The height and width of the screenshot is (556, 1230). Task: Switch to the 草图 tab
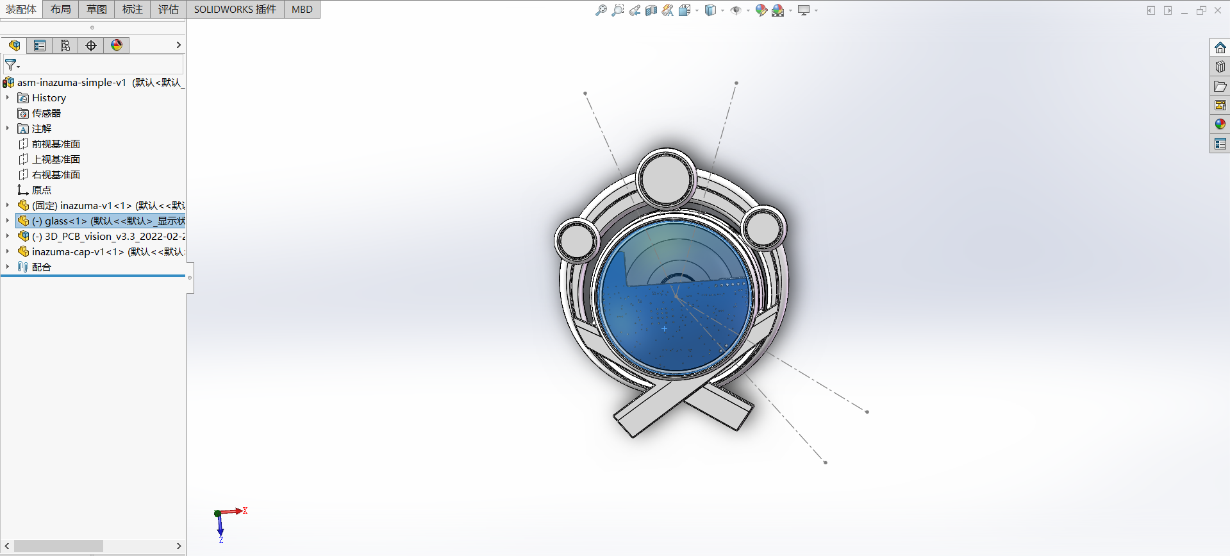[x=97, y=9]
